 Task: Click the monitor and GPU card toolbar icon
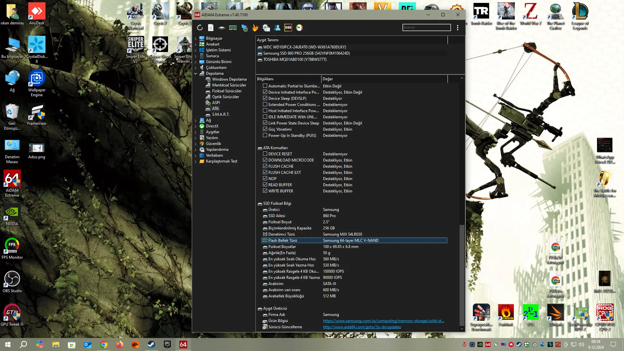coord(244,28)
